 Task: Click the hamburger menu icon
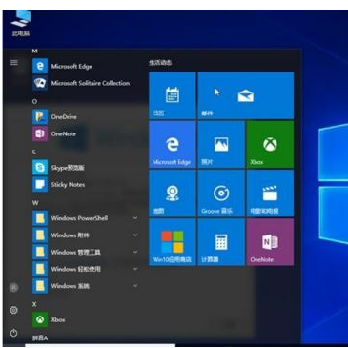(13, 62)
